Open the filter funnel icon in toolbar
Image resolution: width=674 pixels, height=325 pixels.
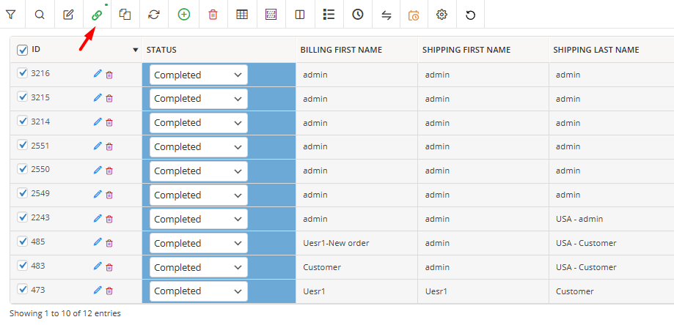coord(11,15)
